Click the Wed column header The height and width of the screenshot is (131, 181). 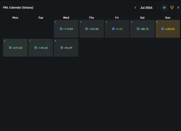66,18
